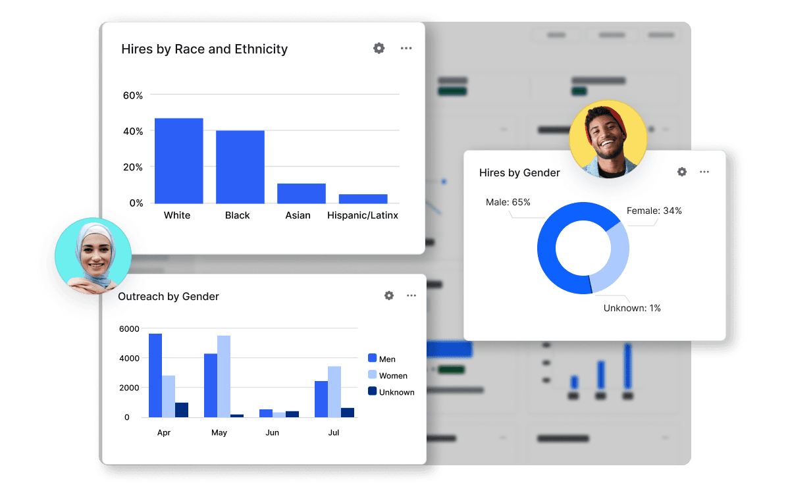
Task: Open the more options menu on Outreach chart
Action: click(411, 295)
